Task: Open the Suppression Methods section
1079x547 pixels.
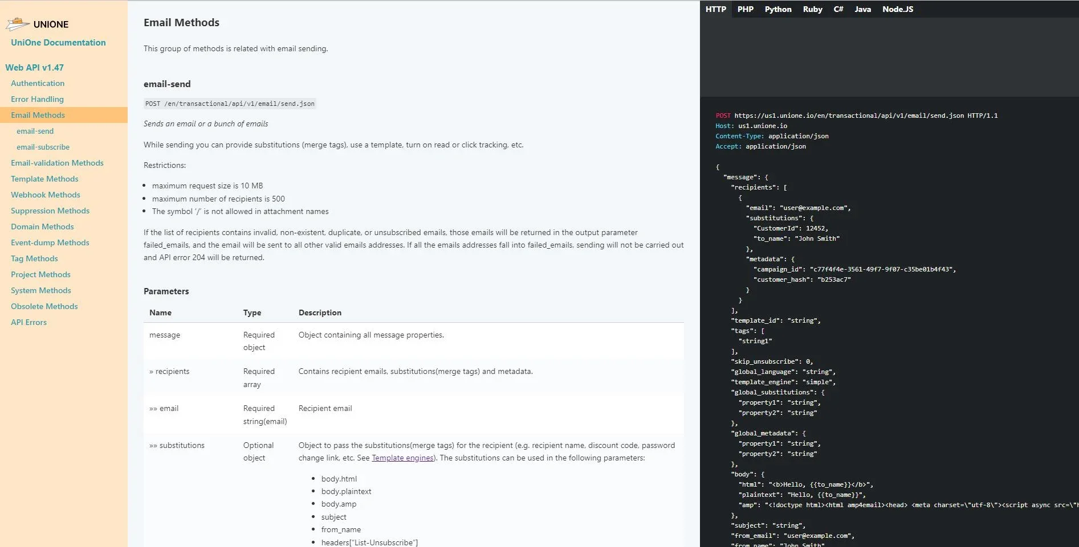Action: pyautogui.click(x=50, y=211)
